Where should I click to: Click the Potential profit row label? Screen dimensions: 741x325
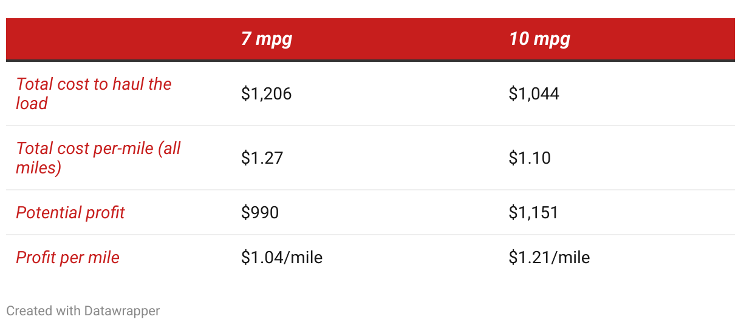(x=70, y=213)
